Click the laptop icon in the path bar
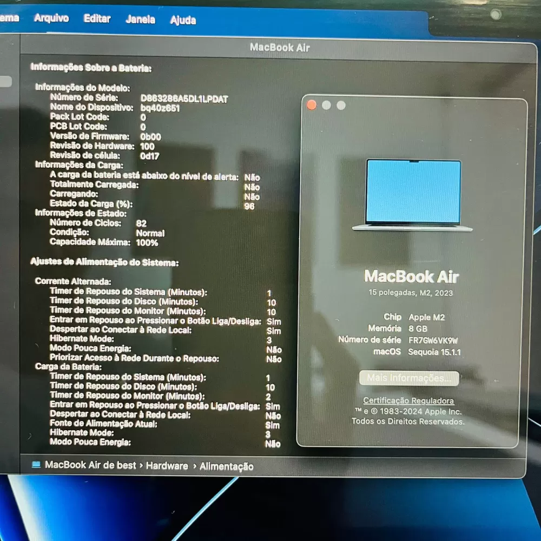The height and width of the screenshot is (541, 541). (x=36, y=464)
